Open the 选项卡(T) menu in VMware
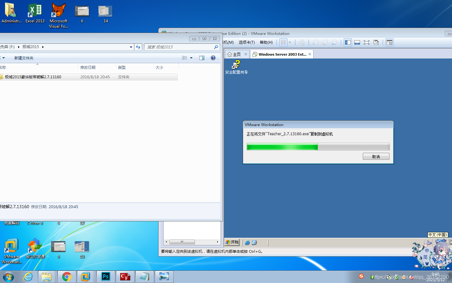 (247, 42)
